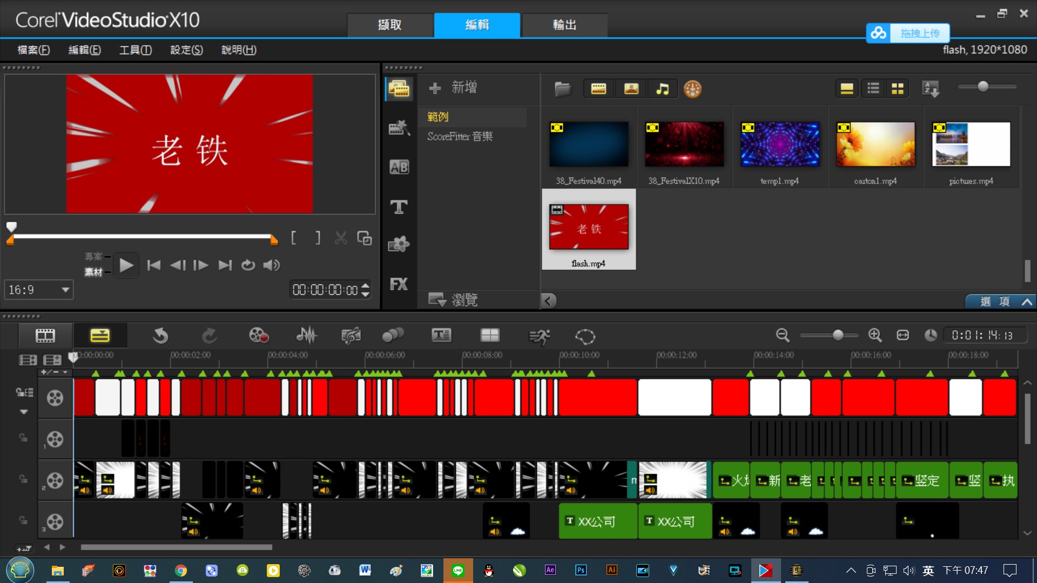Expand the 選項 options panel

1001,302
